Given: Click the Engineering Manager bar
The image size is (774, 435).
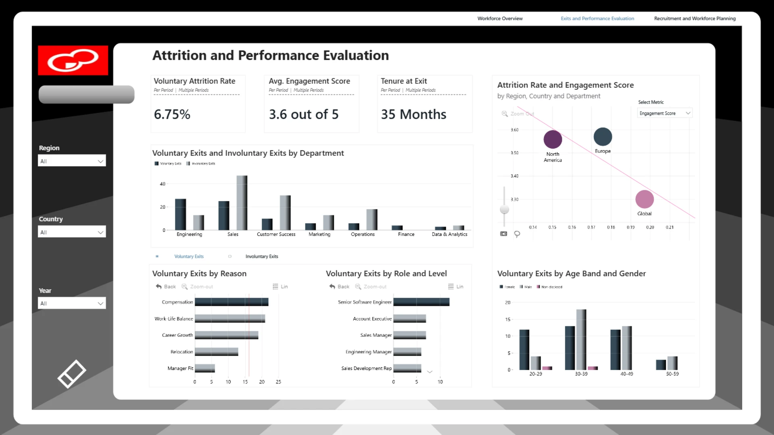Looking at the screenshot, I should tap(407, 352).
